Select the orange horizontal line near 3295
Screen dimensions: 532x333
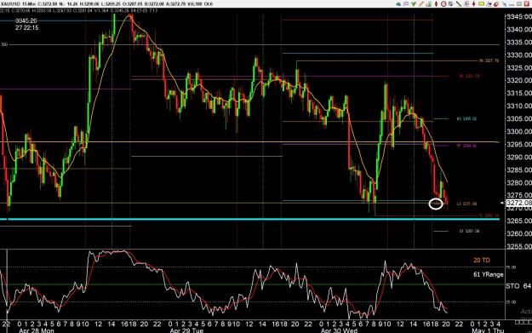click(x=249, y=142)
